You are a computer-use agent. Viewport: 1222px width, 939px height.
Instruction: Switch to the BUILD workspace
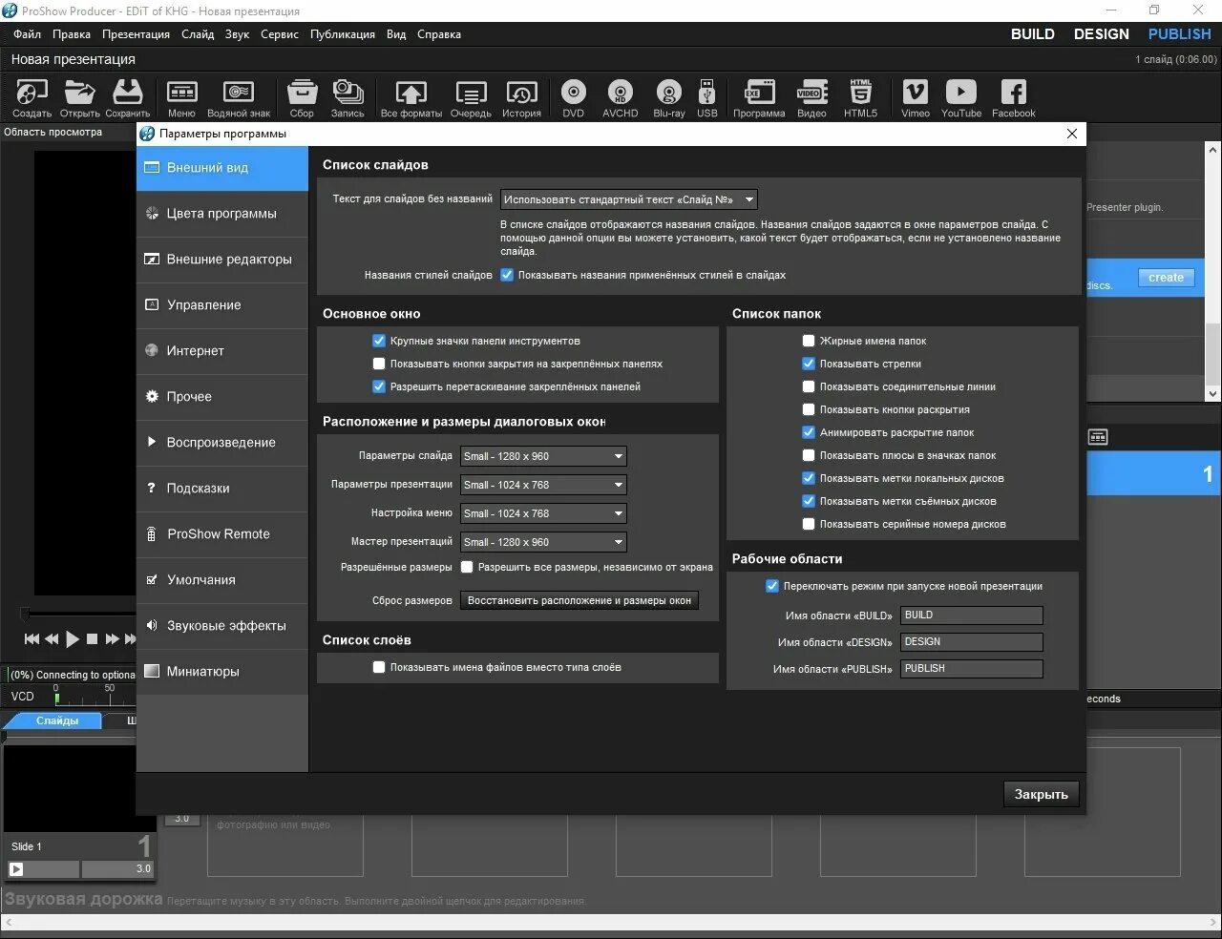coord(1033,34)
